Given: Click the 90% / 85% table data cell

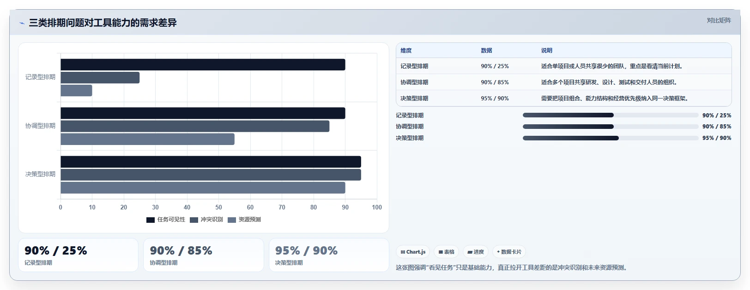Looking at the screenshot, I should pyautogui.click(x=495, y=82).
